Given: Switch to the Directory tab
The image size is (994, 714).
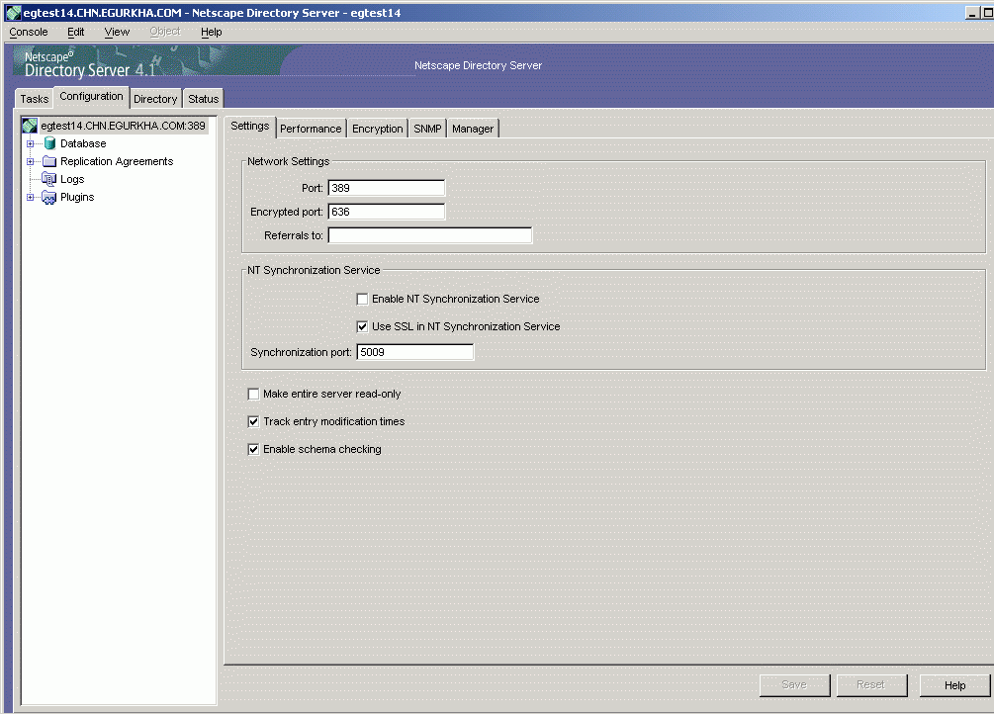Looking at the screenshot, I should pos(155,99).
